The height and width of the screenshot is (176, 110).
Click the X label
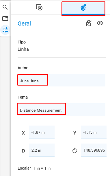click(23, 133)
